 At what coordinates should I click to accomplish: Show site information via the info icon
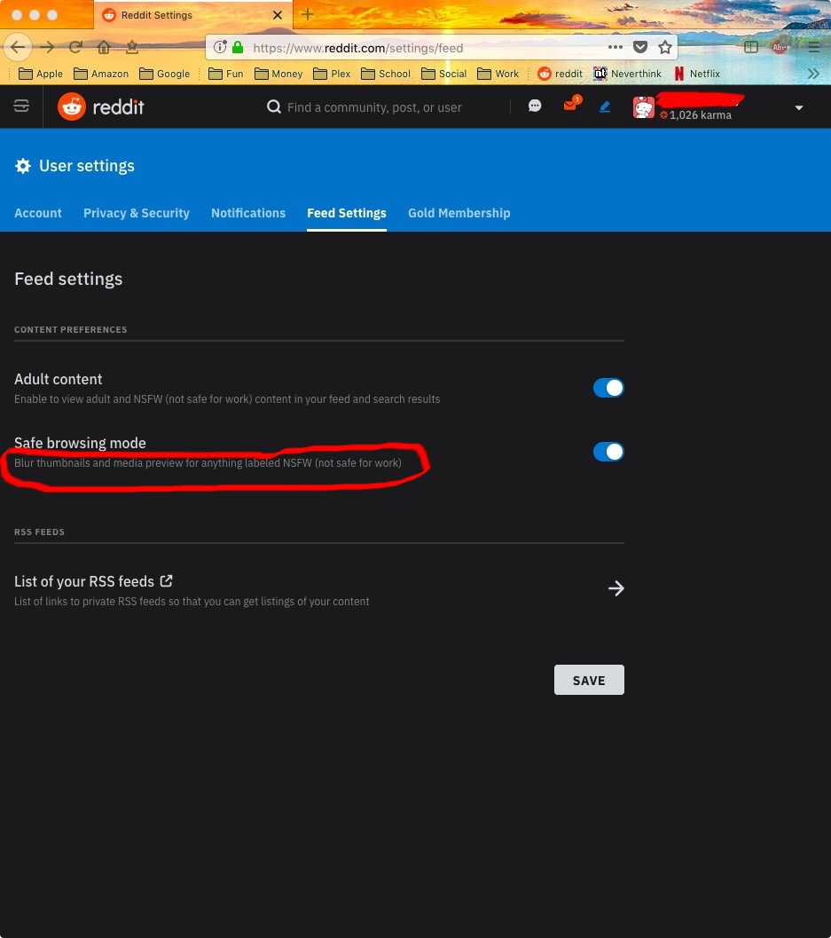(x=219, y=47)
